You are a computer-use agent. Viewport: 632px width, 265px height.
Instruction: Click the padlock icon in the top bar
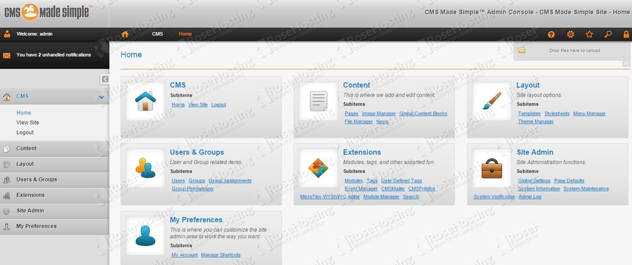point(626,34)
